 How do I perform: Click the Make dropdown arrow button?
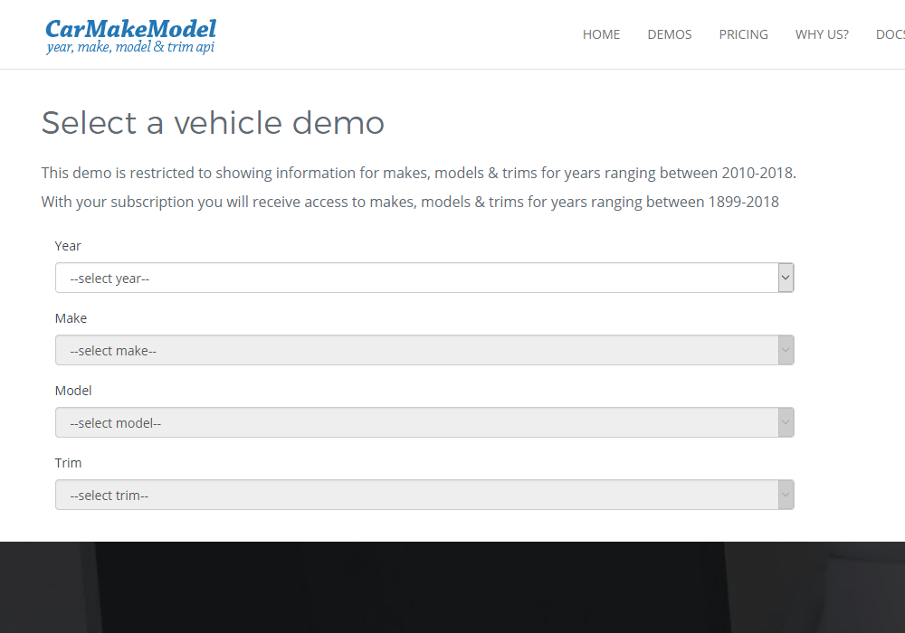[x=786, y=350]
